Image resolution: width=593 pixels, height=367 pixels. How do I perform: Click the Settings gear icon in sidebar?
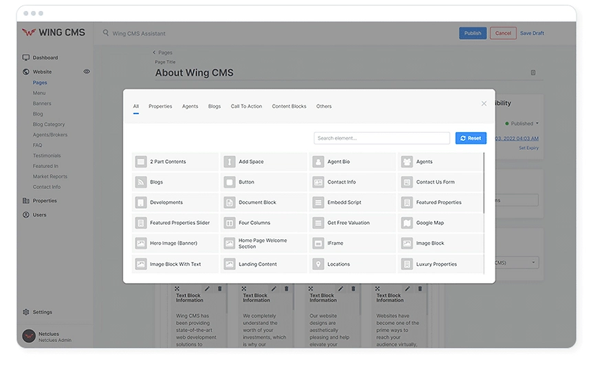[x=25, y=312]
